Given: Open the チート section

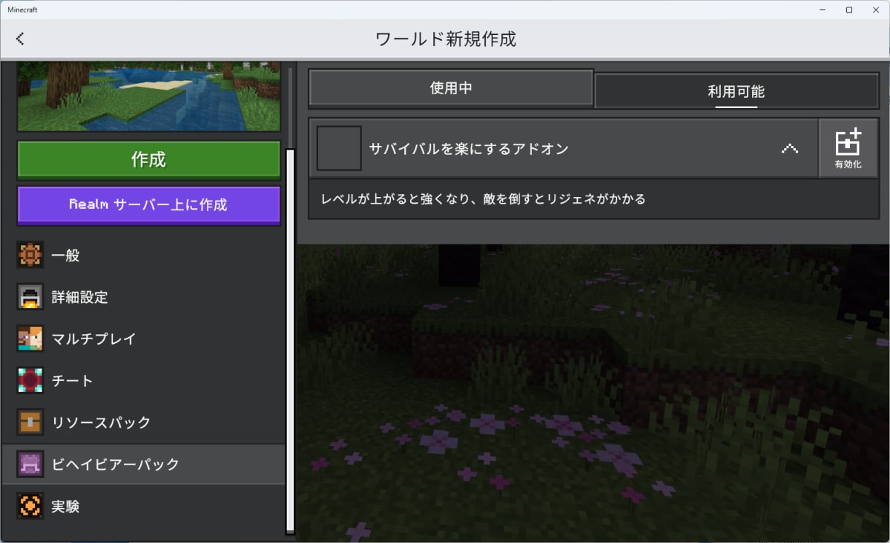Looking at the screenshot, I should coord(143,381).
